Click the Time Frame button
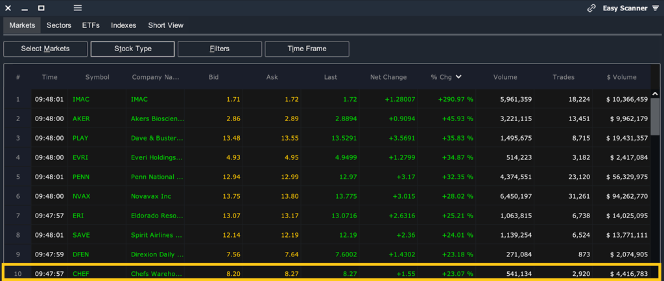 [x=307, y=49]
